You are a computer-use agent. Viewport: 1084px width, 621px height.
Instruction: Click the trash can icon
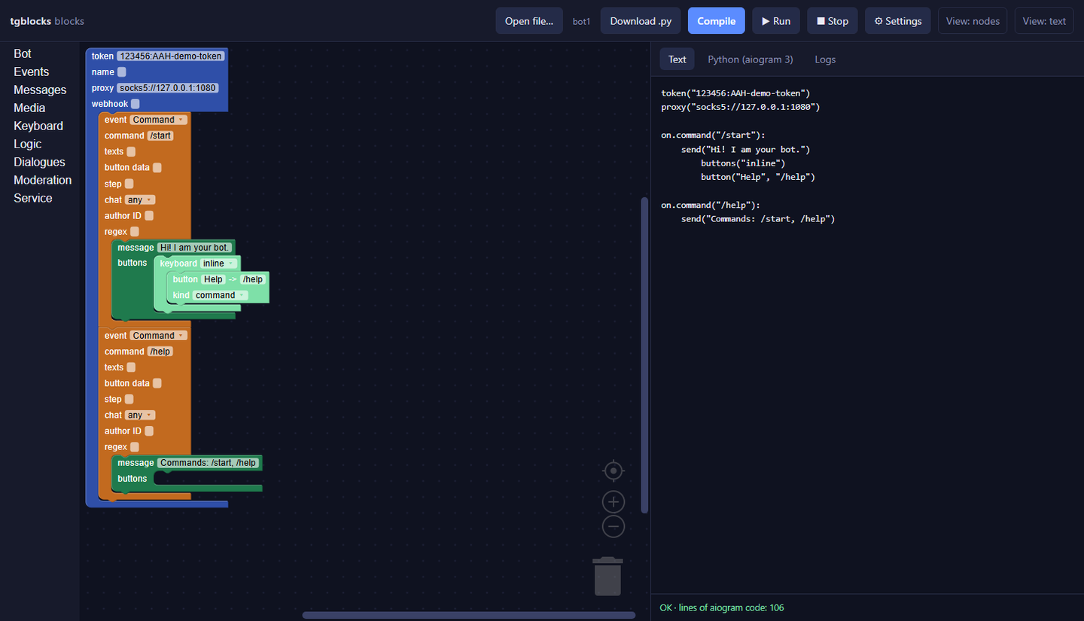[607, 577]
